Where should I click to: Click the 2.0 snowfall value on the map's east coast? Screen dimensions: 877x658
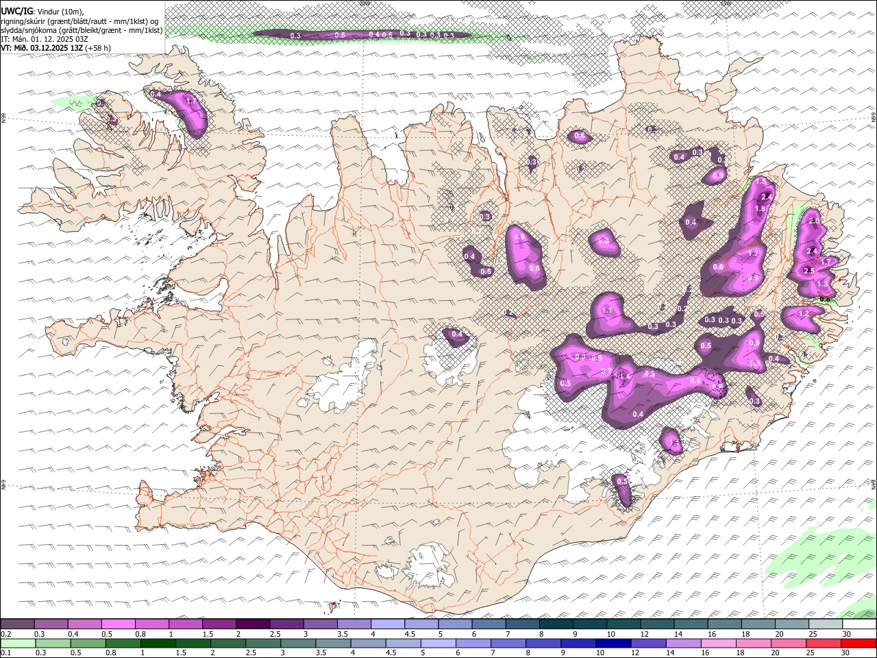pyautogui.click(x=814, y=221)
